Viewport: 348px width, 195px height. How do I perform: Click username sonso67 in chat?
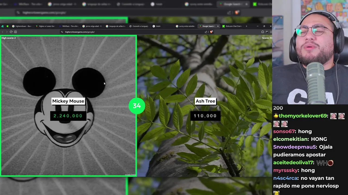coord(284,131)
